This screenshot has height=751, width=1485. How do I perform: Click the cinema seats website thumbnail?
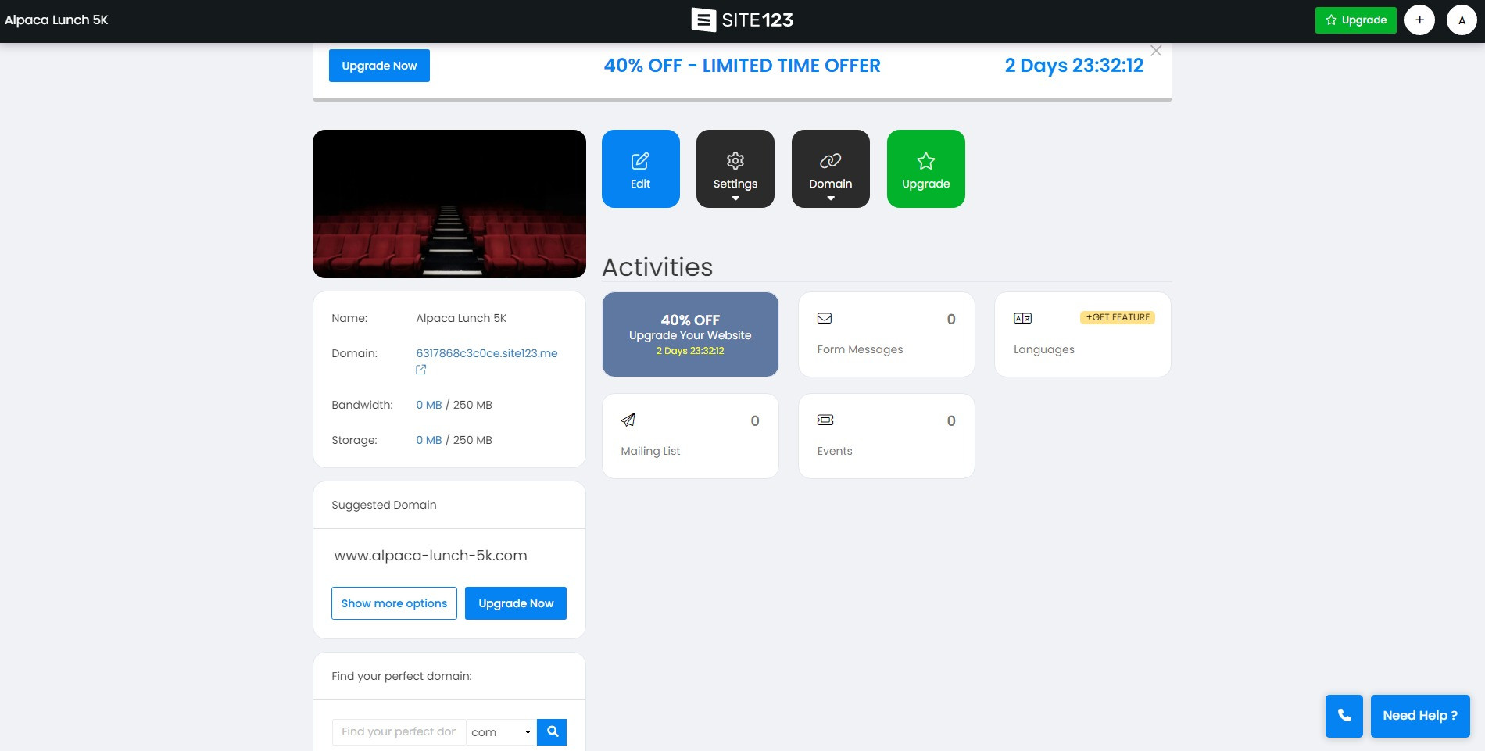pyautogui.click(x=449, y=204)
